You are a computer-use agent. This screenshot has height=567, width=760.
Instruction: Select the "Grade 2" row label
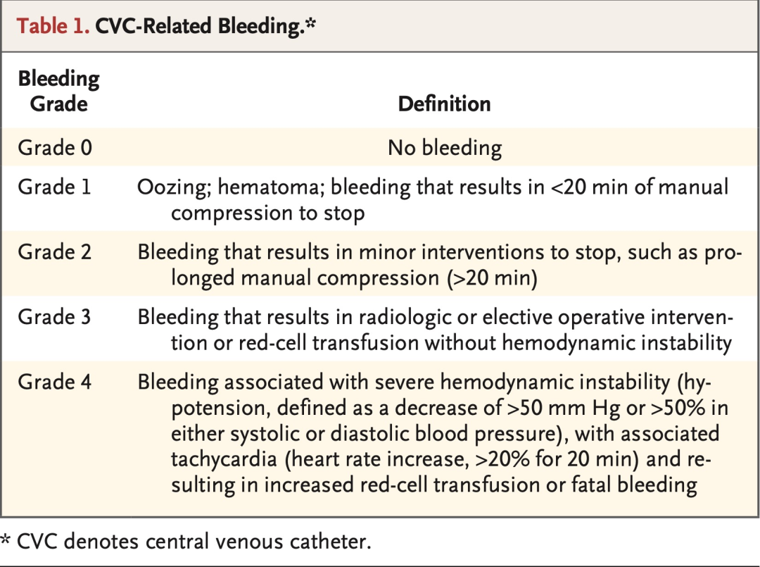coord(55,252)
